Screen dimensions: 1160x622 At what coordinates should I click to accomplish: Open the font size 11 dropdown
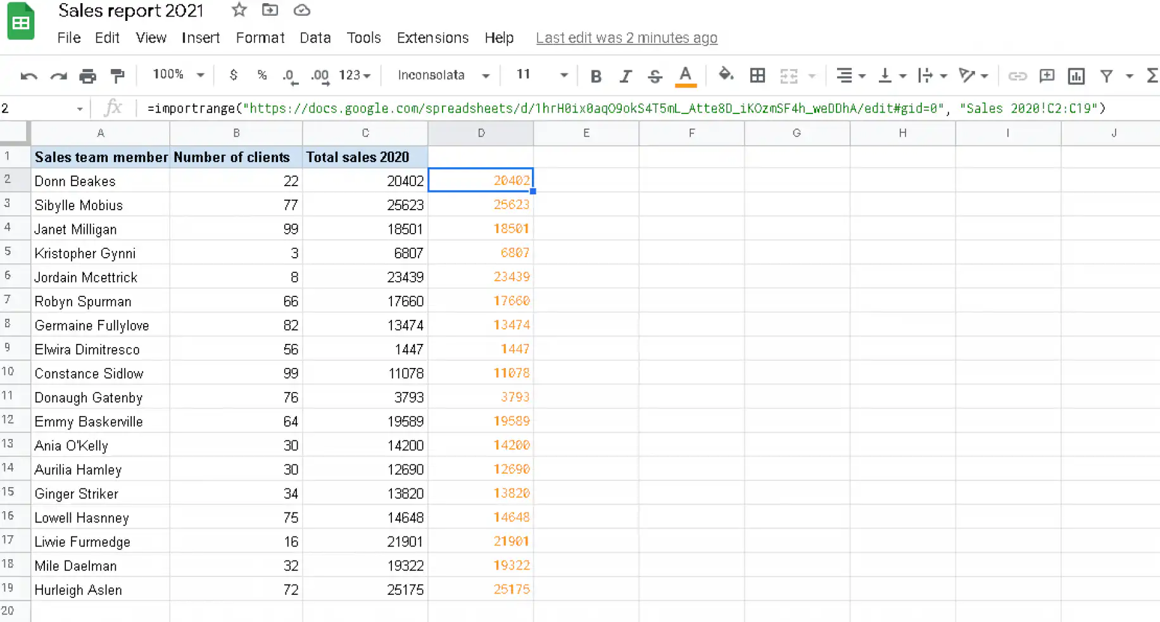pos(541,75)
